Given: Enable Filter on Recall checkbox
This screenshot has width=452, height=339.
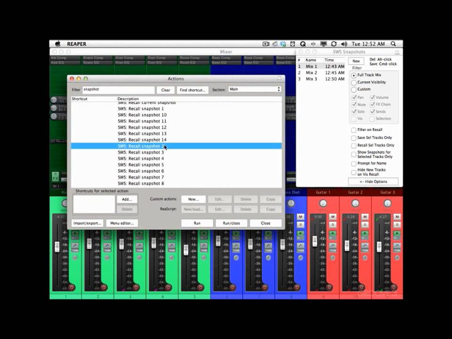Looking at the screenshot, I should click(x=354, y=130).
